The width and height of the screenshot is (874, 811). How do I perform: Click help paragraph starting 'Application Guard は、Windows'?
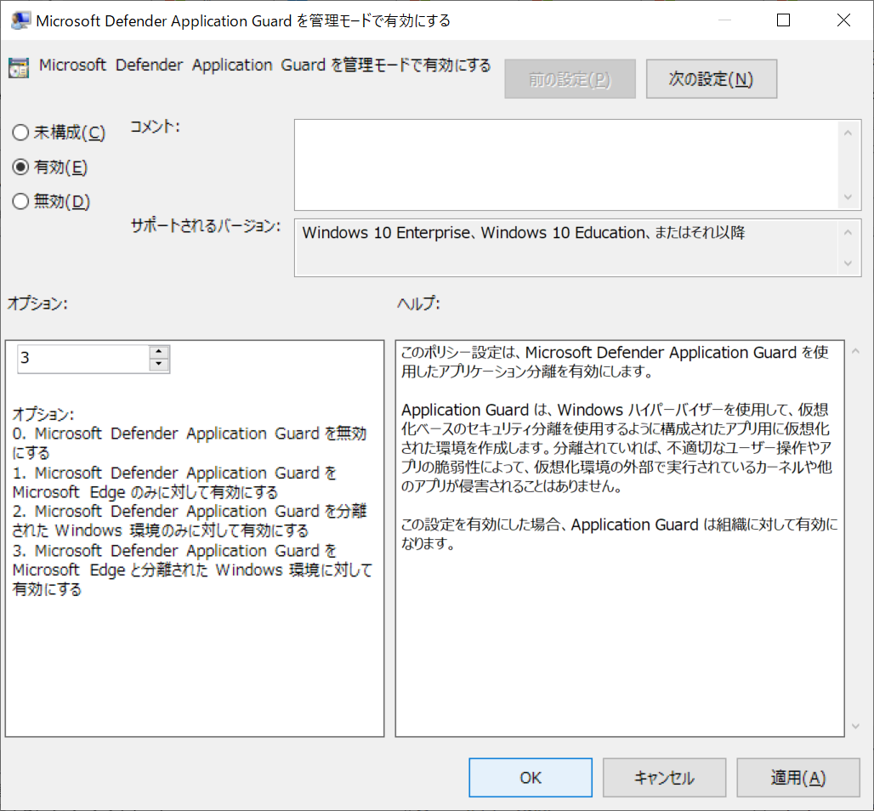pos(616,448)
